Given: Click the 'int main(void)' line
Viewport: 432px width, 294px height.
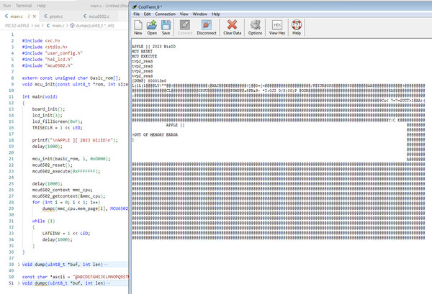Looking at the screenshot, I should pyautogui.click(x=40, y=97).
